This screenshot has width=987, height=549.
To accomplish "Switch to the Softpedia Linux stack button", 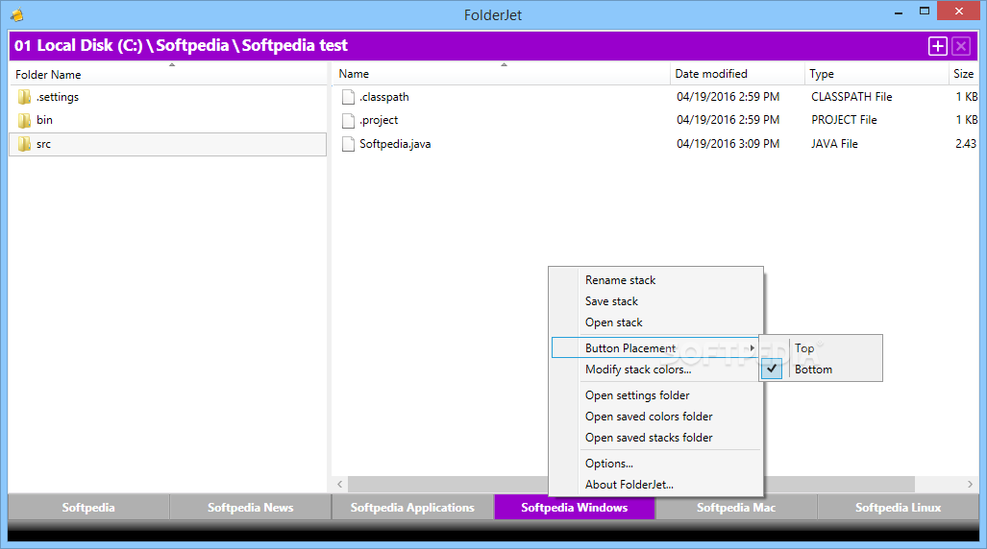I will (x=899, y=507).
